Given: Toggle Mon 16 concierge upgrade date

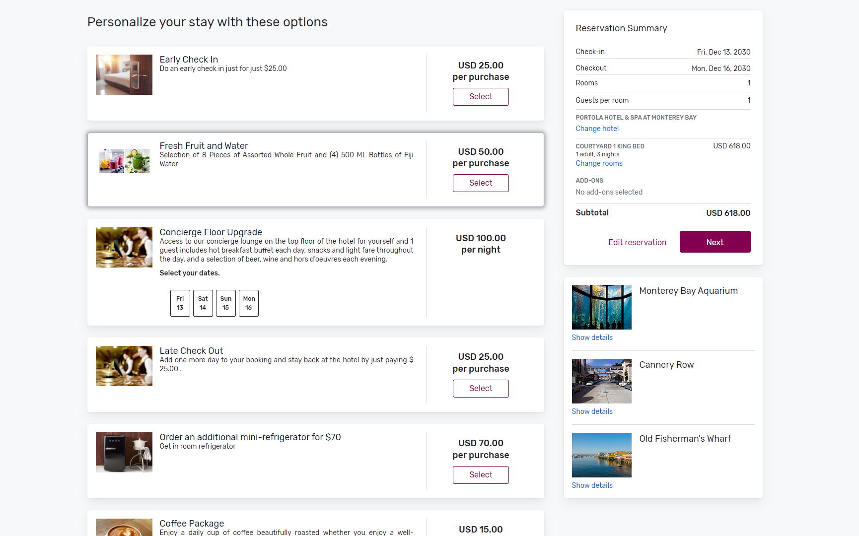Looking at the screenshot, I should coord(249,303).
